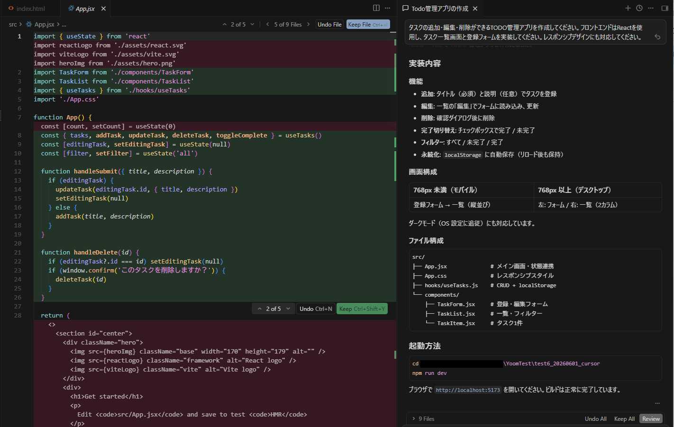Click the user prompt message box
674x427 pixels.
[x=535, y=32]
